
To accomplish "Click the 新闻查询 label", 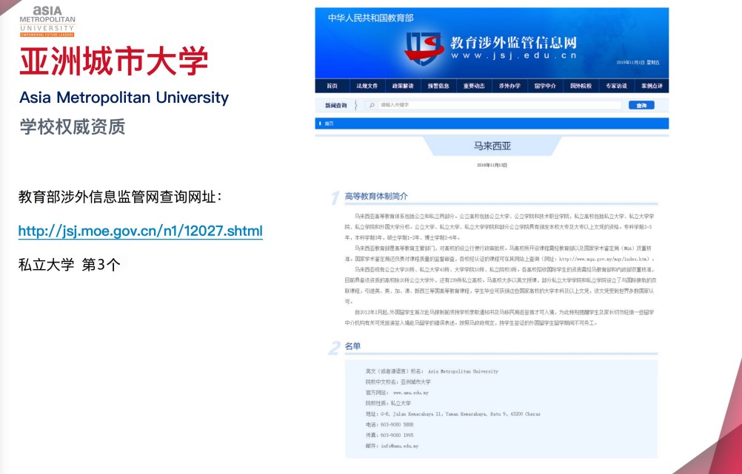I will [335, 106].
